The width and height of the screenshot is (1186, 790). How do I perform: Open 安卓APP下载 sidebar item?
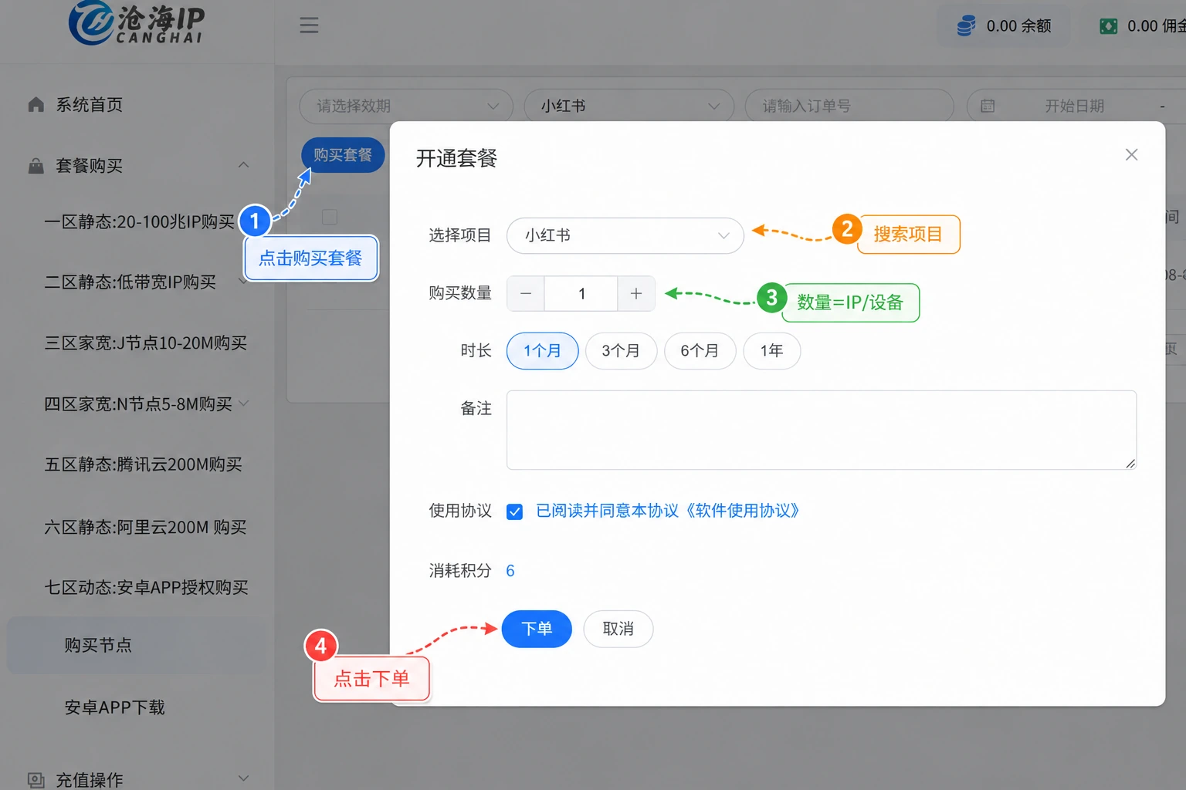click(x=114, y=707)
